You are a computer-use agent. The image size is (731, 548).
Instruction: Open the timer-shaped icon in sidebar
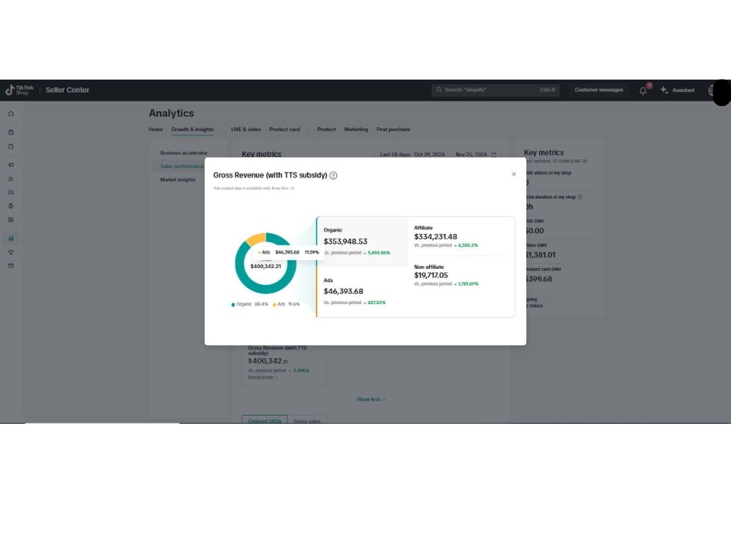[11, 205]
